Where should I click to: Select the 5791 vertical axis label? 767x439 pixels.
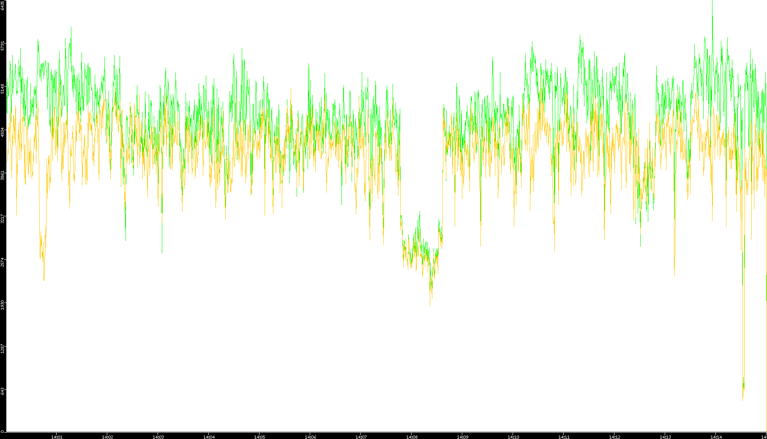(x=3, y=46)
